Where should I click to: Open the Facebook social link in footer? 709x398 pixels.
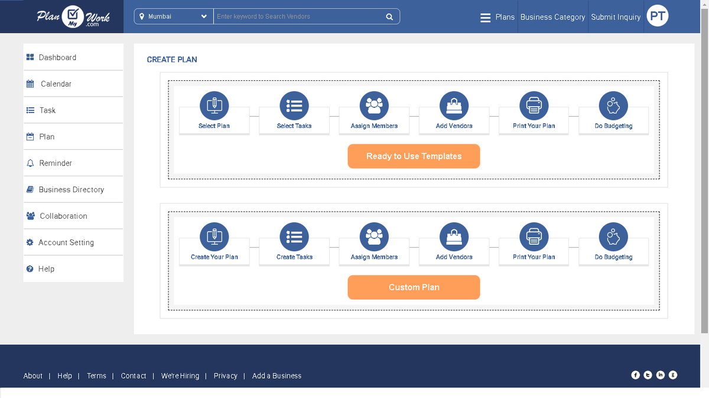click(x=636, y=375)
